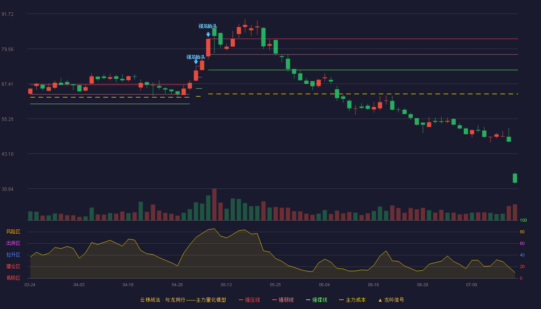
Task: Toggle the 龙吟信号 triangle legend entry
Action: tap(391, 300)
